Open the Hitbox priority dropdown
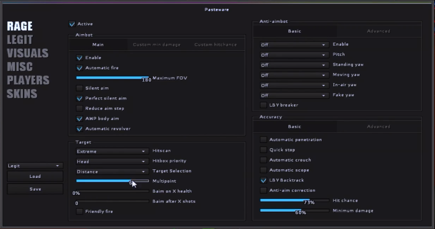435x229 pixels. (112, 161)
